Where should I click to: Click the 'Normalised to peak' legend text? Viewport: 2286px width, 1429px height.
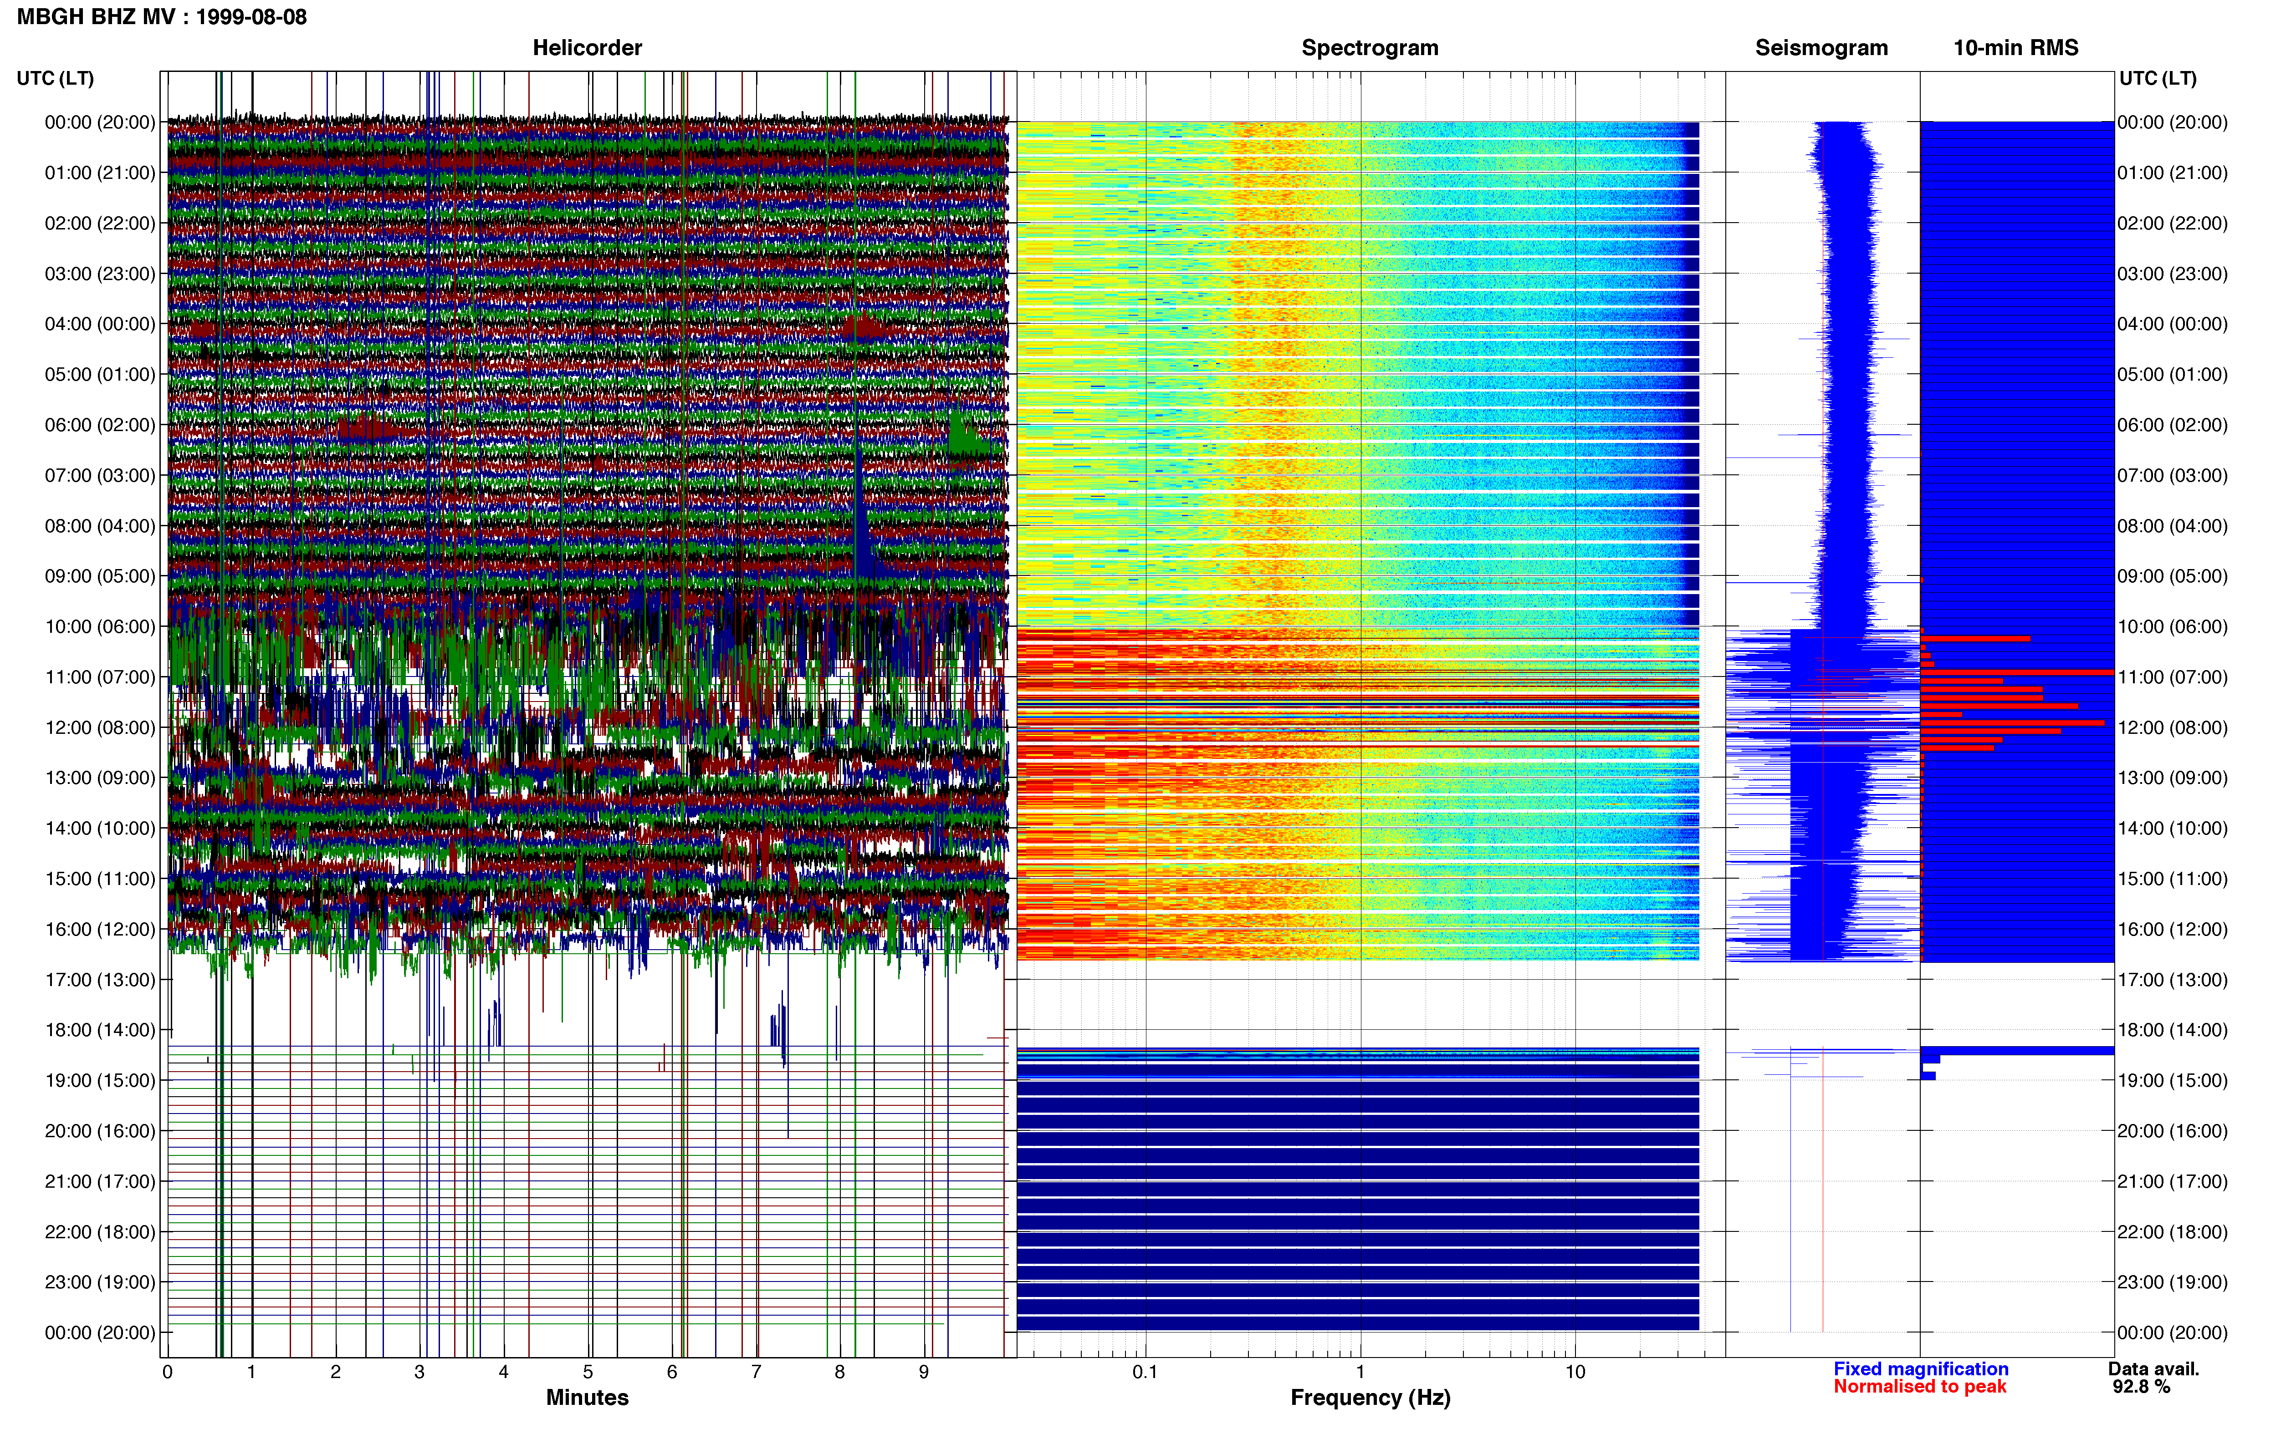click(1919, 1388)
